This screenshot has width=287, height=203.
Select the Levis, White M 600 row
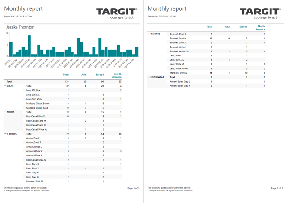point(216,69)
